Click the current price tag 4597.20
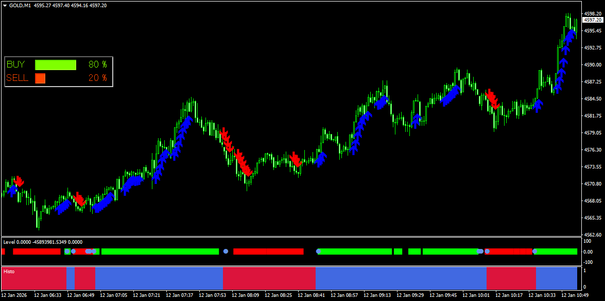605x301 pixels. [592, 20]
